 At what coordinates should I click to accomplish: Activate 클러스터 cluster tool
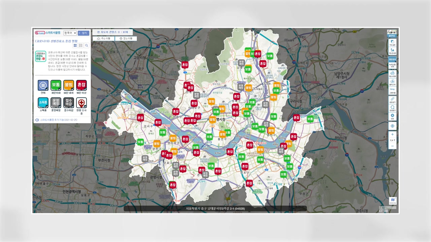(x=392, y=82)
